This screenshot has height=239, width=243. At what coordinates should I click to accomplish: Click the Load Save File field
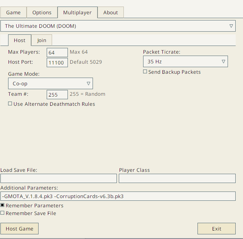(59, 178)
